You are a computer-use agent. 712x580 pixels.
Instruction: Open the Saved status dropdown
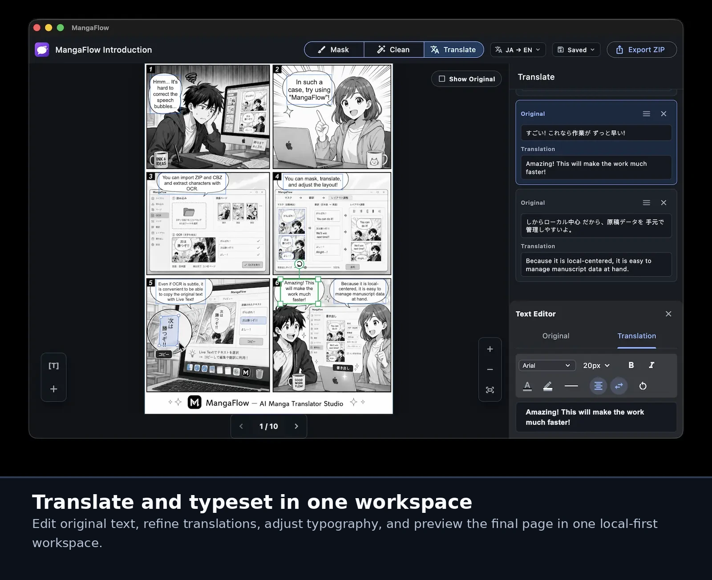[576, 50]
